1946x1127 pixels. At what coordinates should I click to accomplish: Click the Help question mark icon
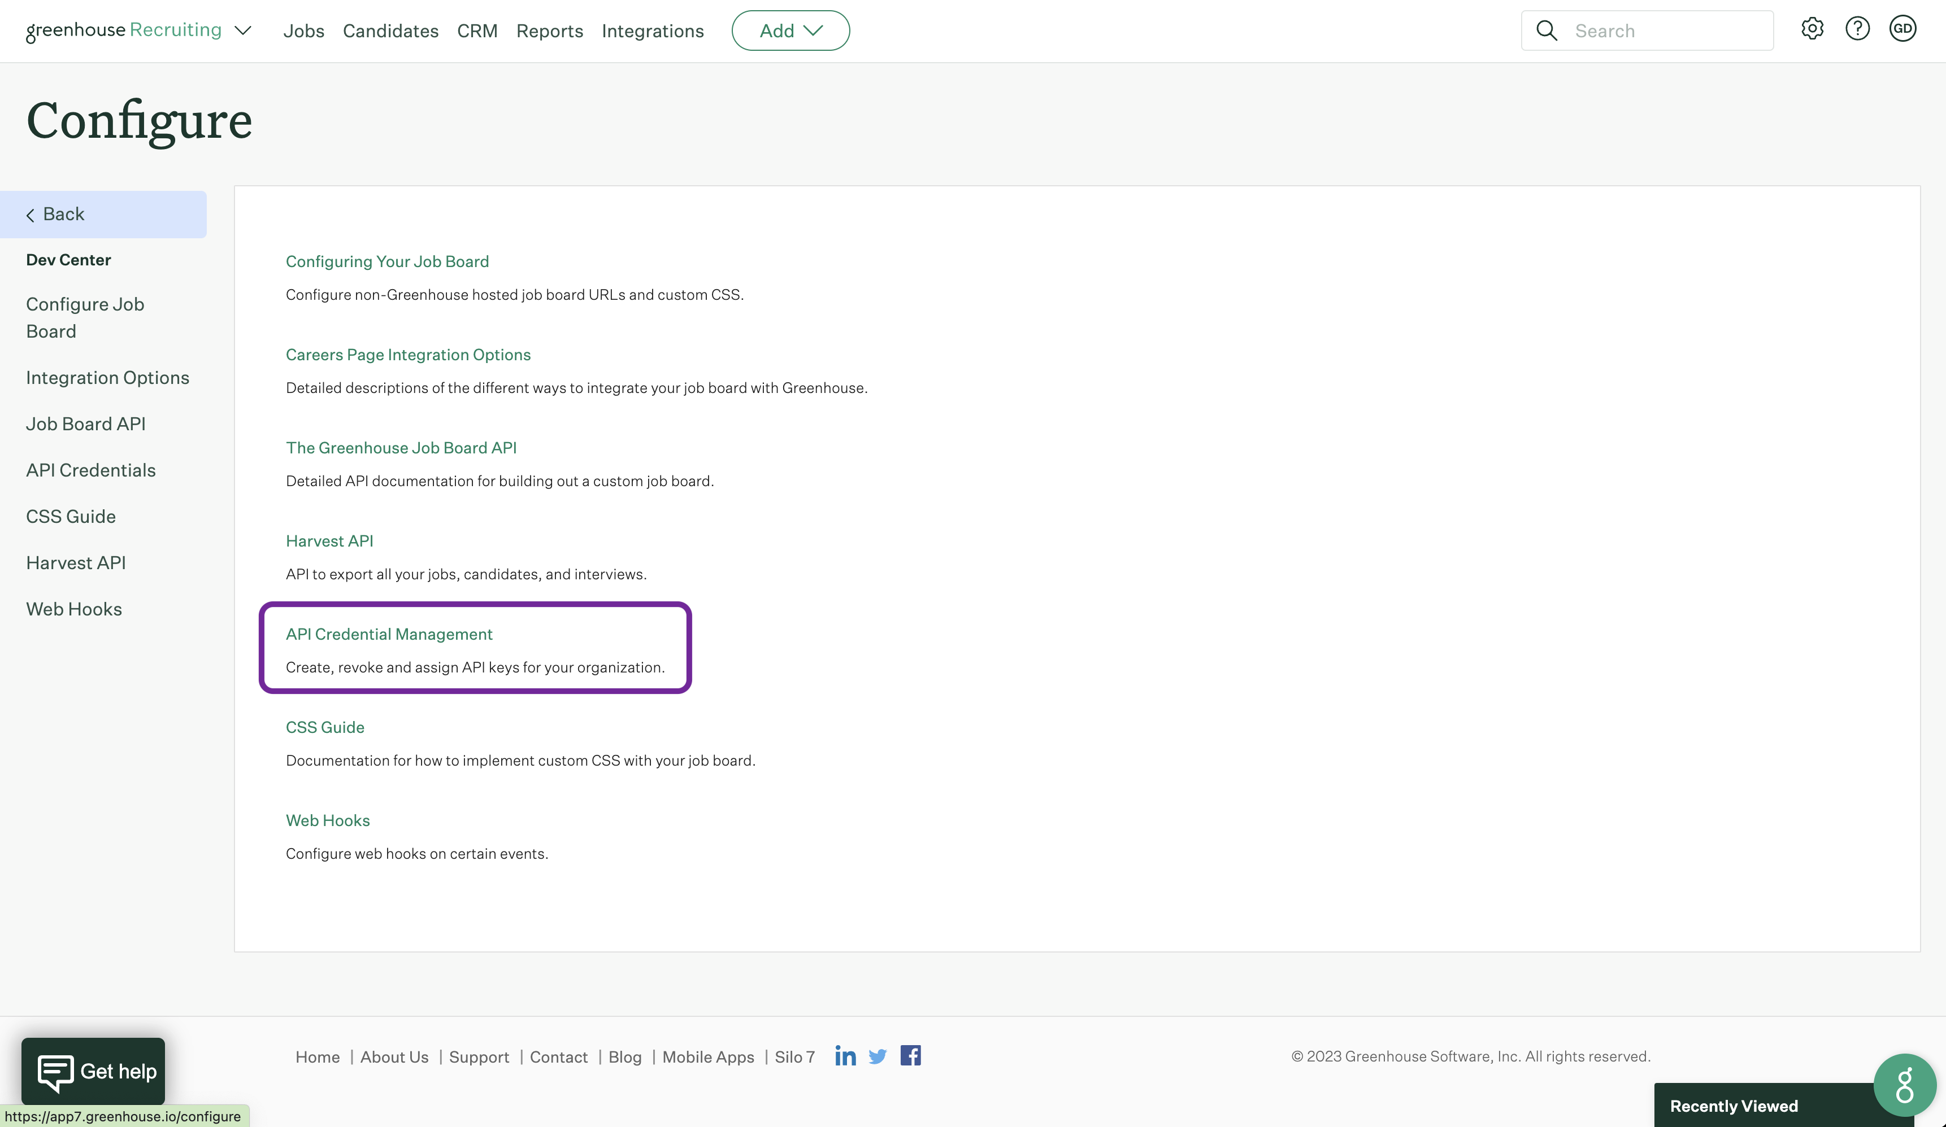coord(1857,29)
